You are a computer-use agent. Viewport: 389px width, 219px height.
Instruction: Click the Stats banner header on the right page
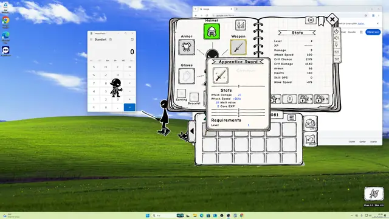(297, 33)
